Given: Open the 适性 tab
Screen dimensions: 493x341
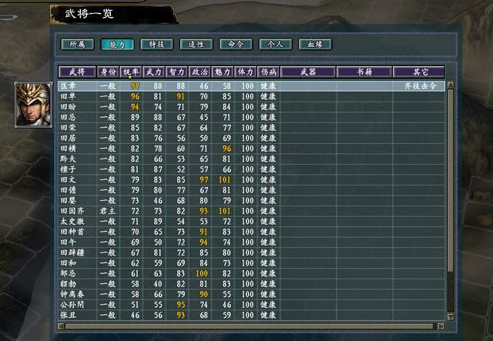Looking at the screenshot, I should click(x=196, y=45).
